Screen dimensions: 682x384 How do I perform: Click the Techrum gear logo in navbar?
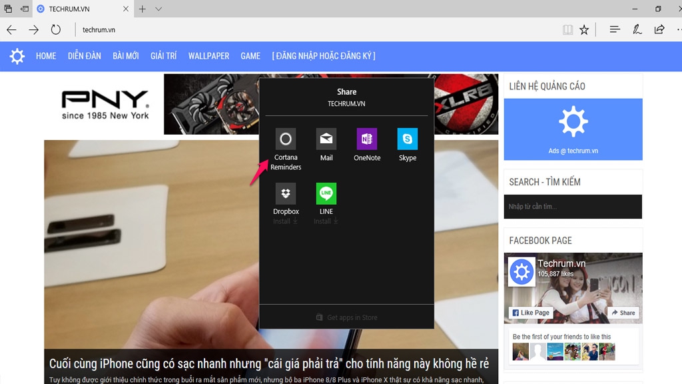coord(17,56)
